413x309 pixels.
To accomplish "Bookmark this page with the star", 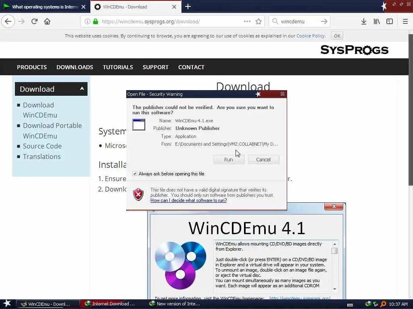I will (x=259, y=21).
